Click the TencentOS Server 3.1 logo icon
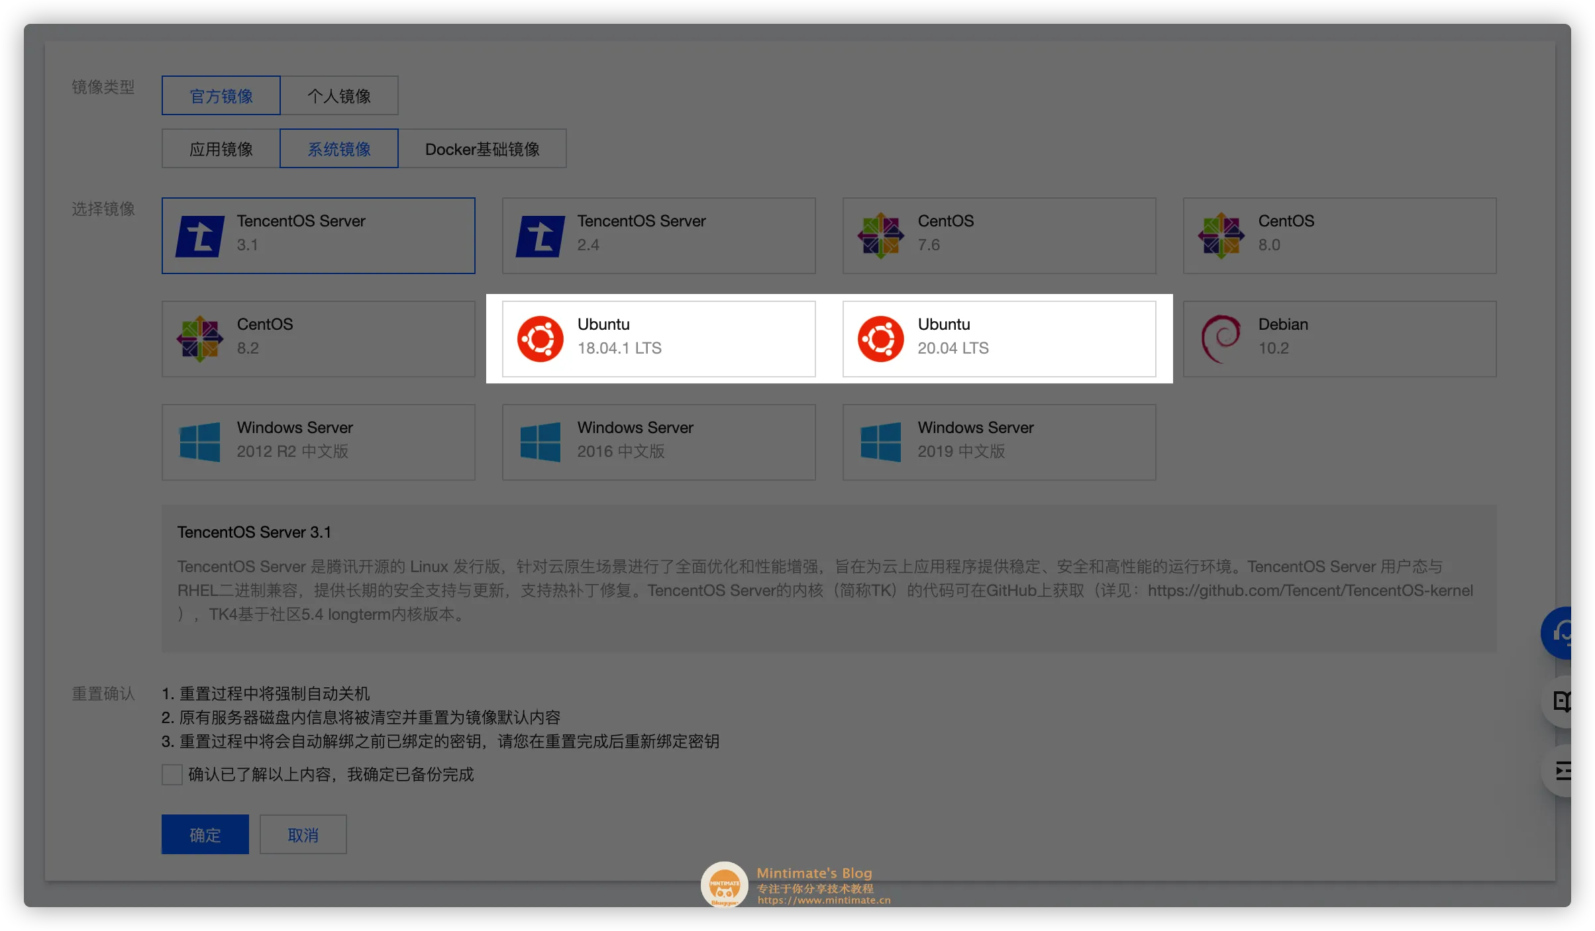Screen dimensions: 1595x931 (200, 236)
